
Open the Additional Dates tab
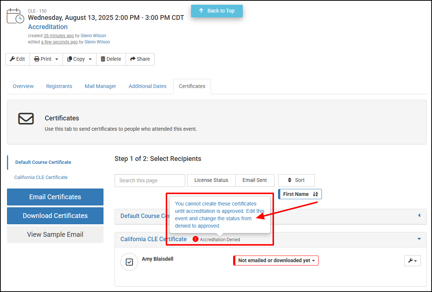(147, 86)
